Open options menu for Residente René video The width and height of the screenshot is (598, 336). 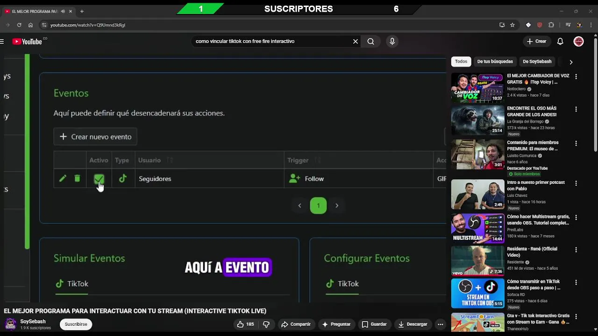[576, 250]
